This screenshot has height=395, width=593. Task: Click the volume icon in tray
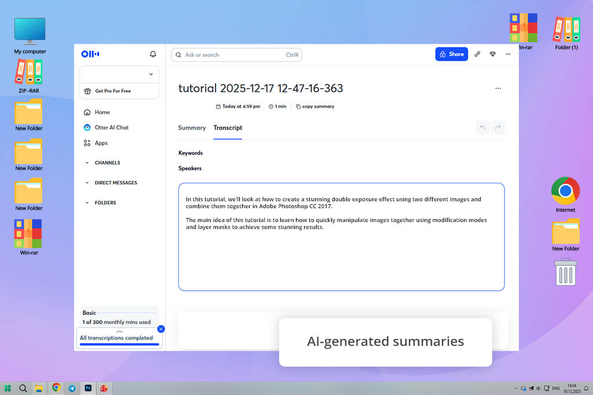[x=538, y=388]
